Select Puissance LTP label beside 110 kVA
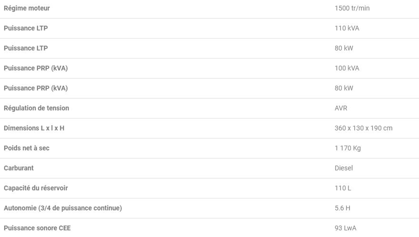Image resolution: width=419 pixels, height=237 pixels. (x=26, y=28)
